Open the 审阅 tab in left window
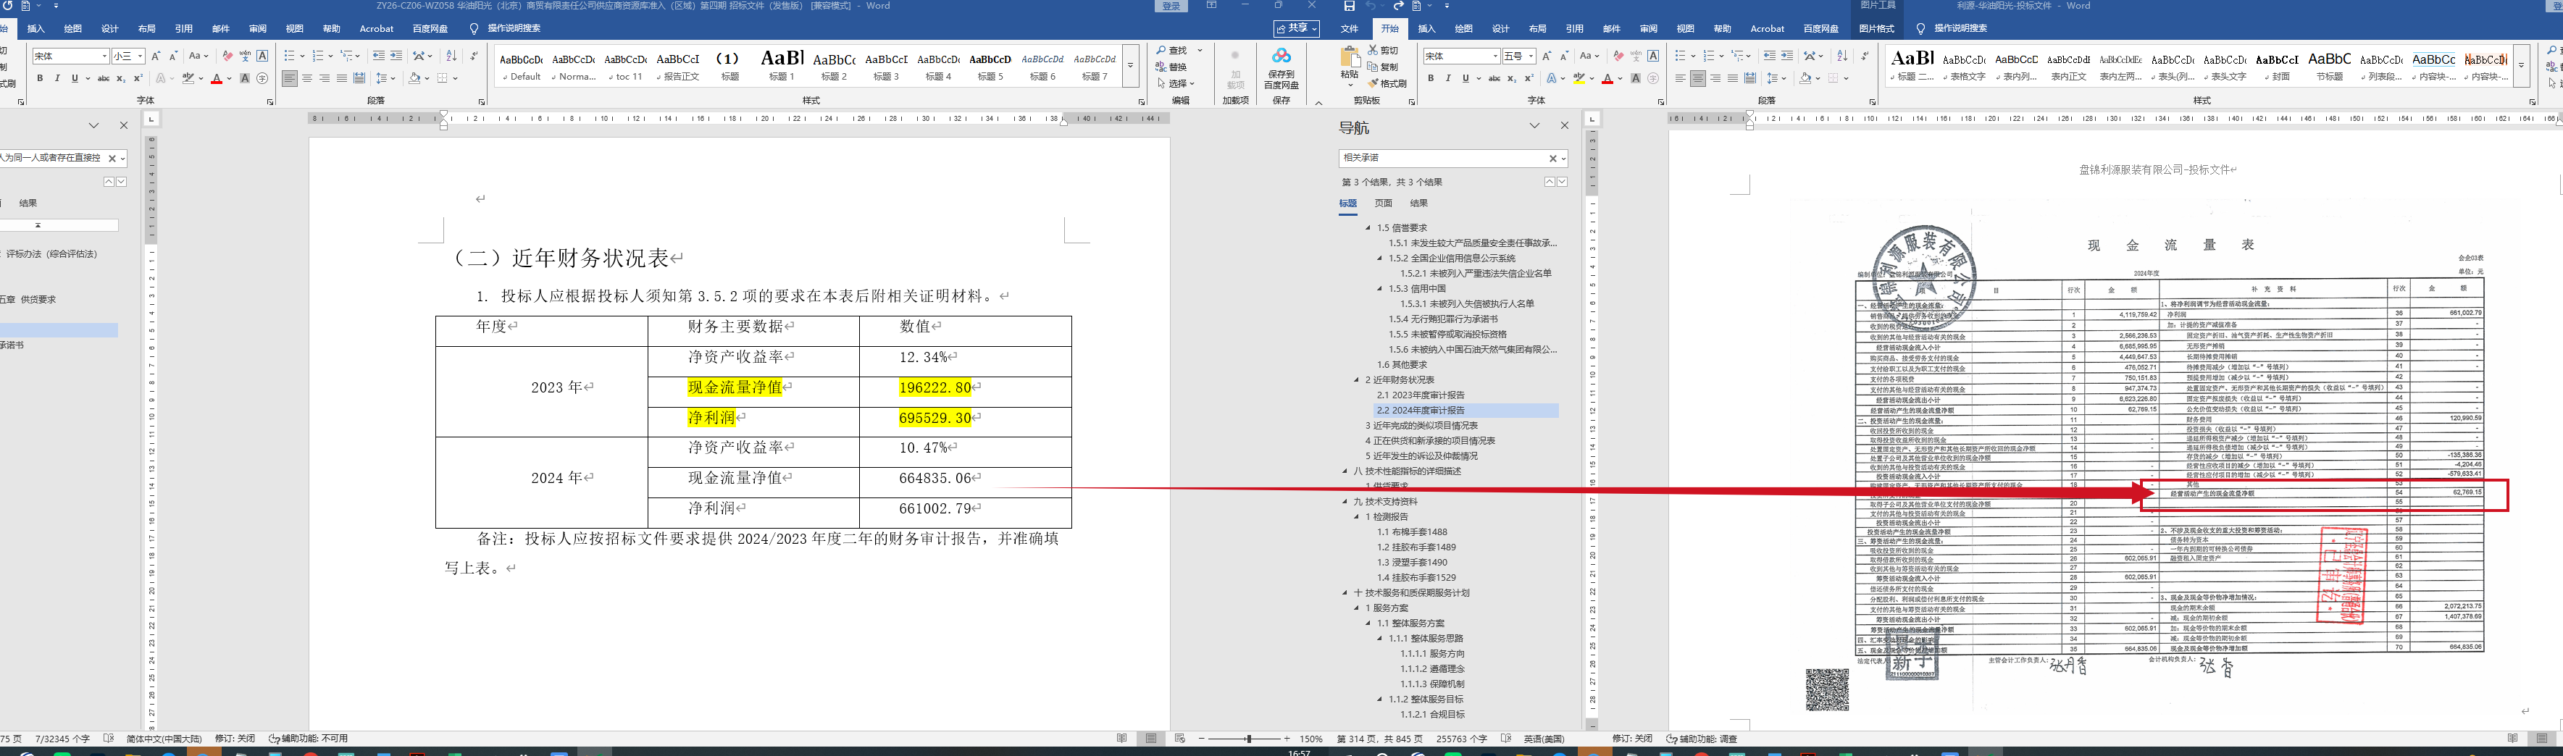Viewport: 2563px width, 756px height. tap(258, 29)
